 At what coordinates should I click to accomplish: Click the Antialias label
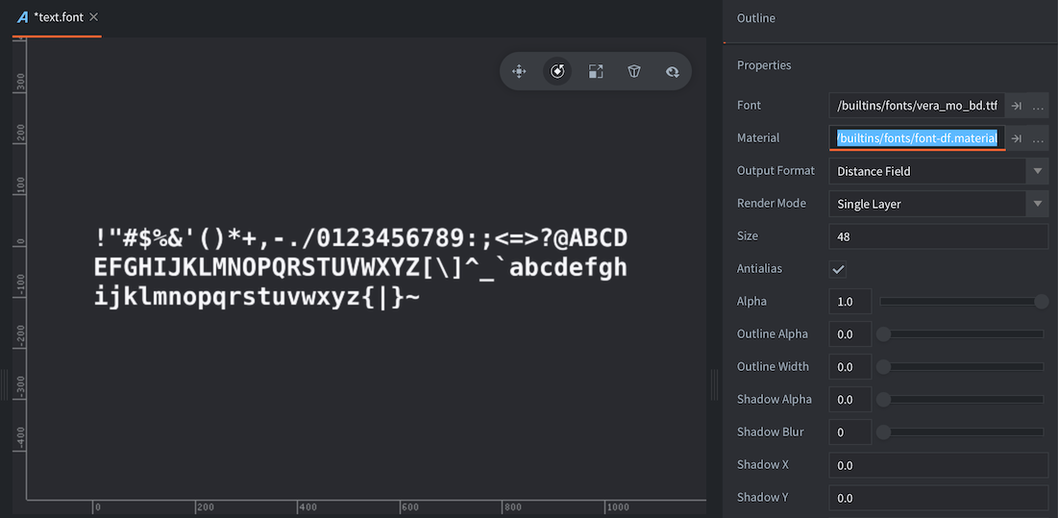[760, 268]
